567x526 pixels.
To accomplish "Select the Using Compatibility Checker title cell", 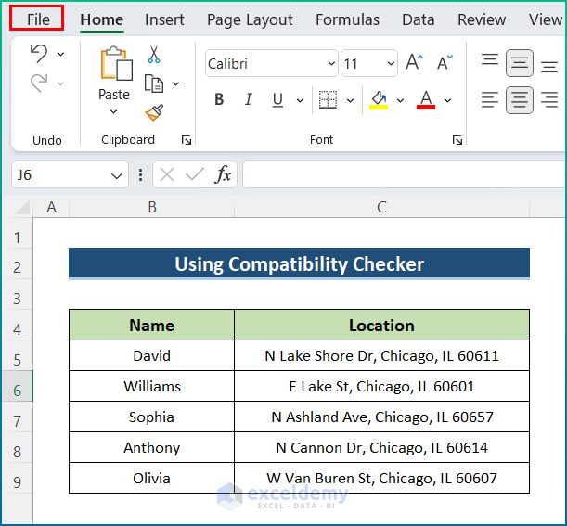I will 299,263.
